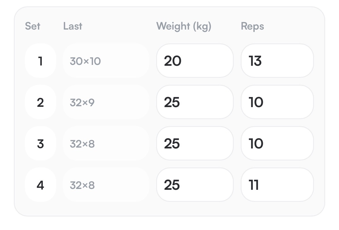
Task: Focus the set 3 reps field
Action: [x=277, y=143]
